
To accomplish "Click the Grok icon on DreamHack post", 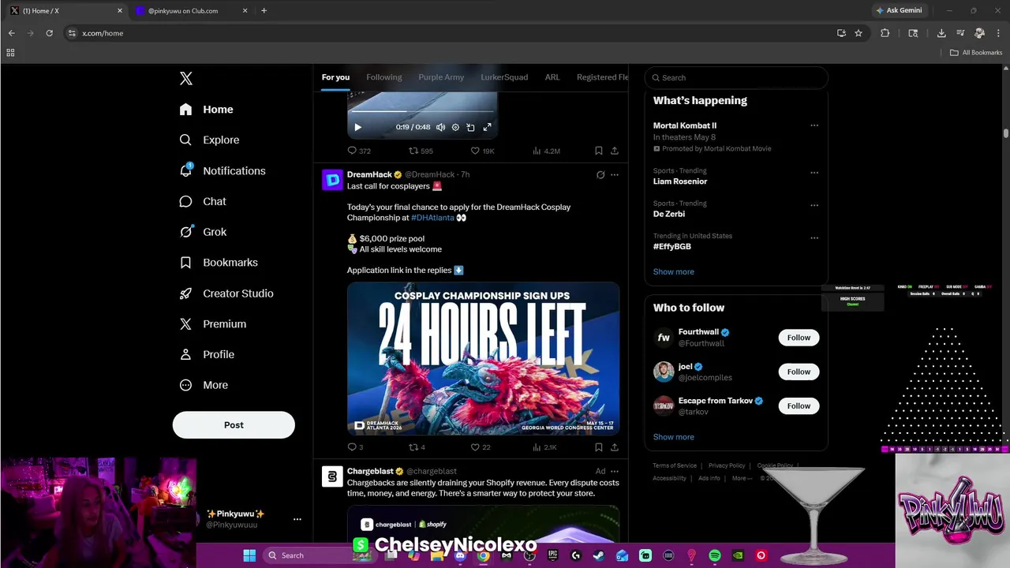I will click(600, 174).
